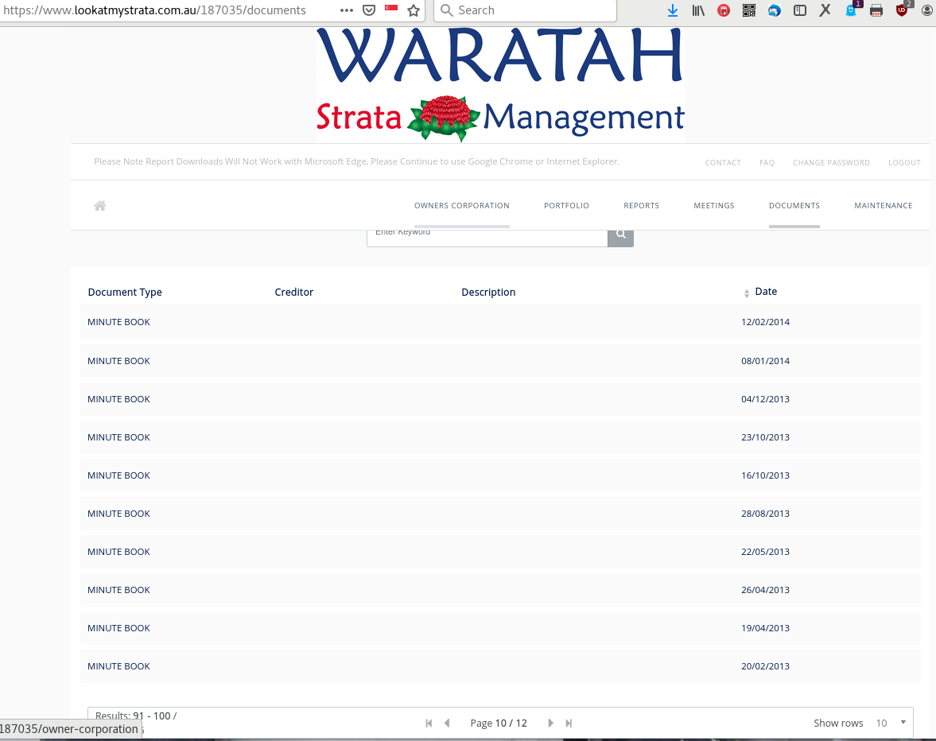Open MINUTE BOOK dated 12/02/2014
The height and width of the screenshot is (741, 936).
coord(118,322)
